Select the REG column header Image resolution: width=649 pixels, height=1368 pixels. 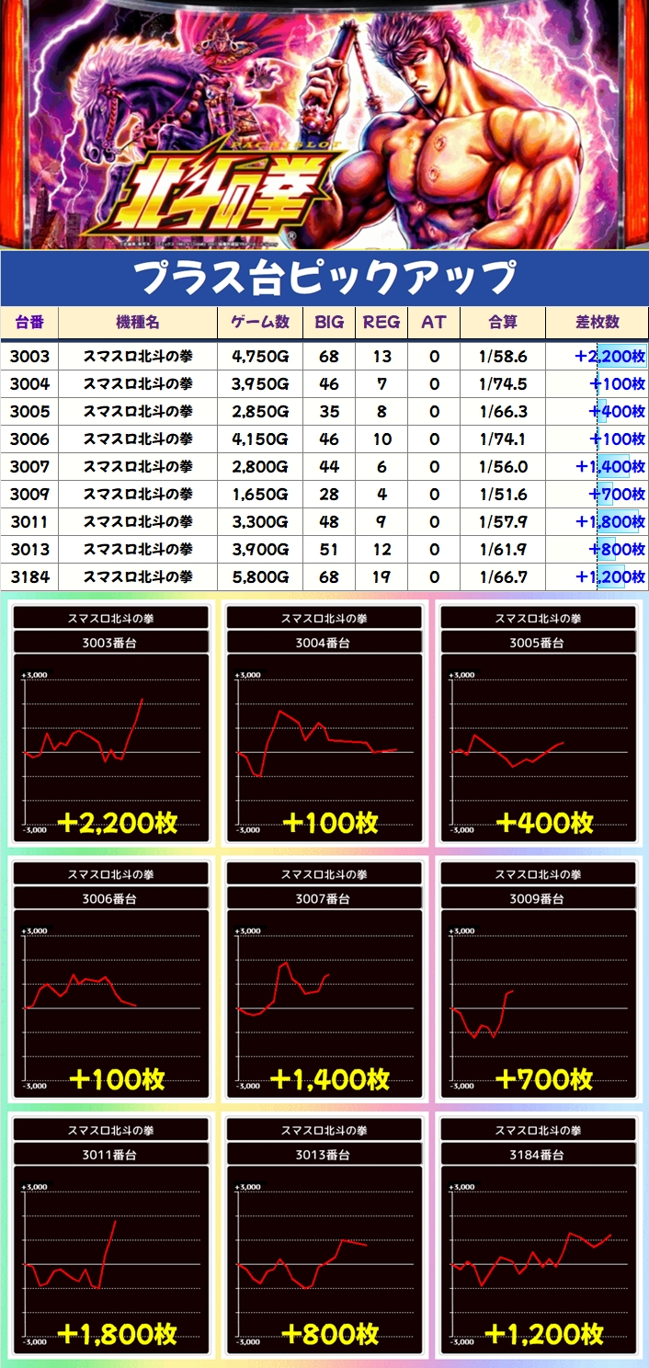point(381,323)
